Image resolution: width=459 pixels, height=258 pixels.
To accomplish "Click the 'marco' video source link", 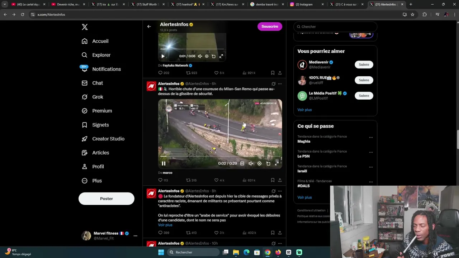I will [x=167, y=173].
